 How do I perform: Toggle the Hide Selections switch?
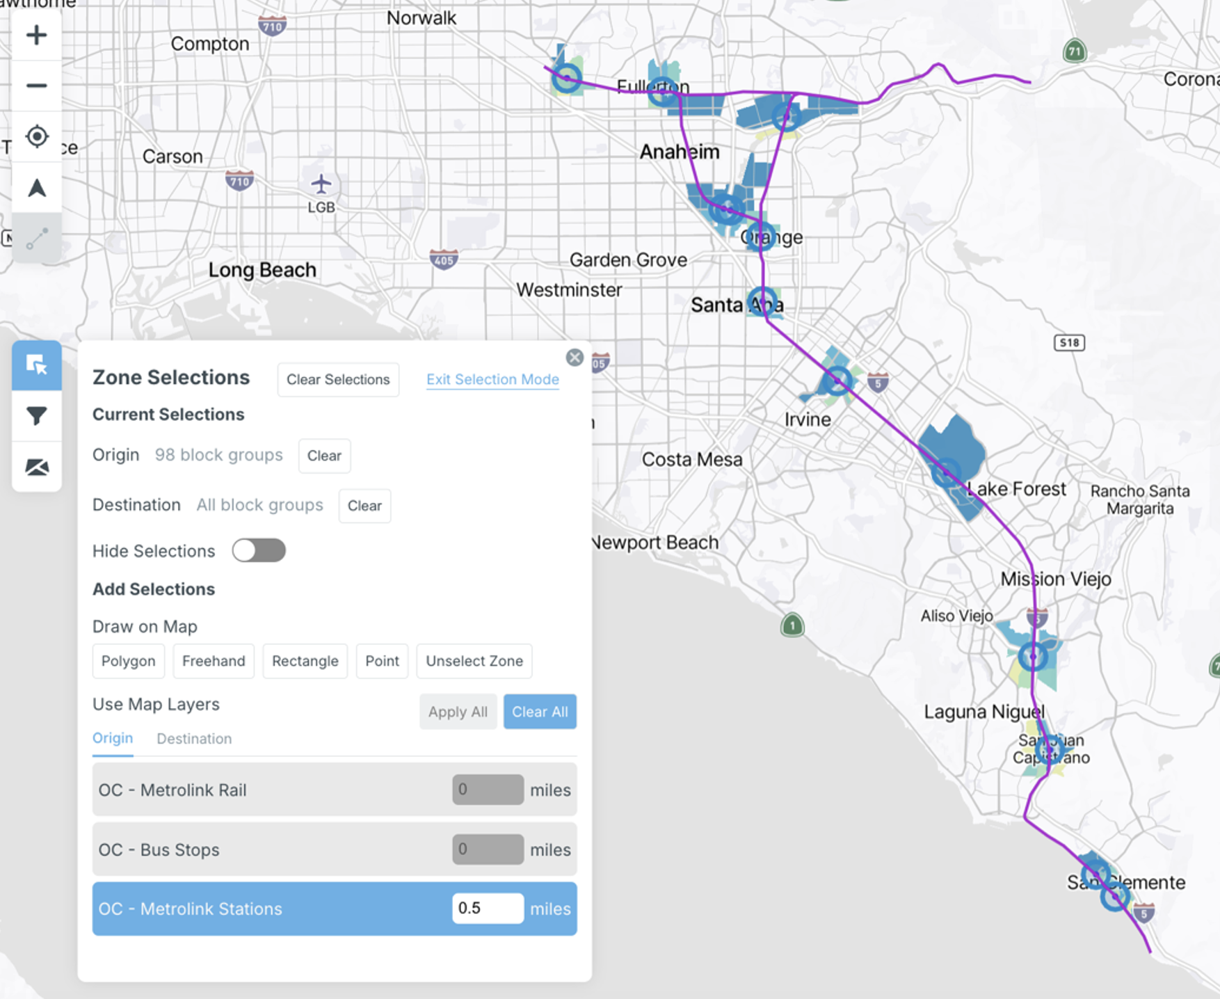click(259, 550)
